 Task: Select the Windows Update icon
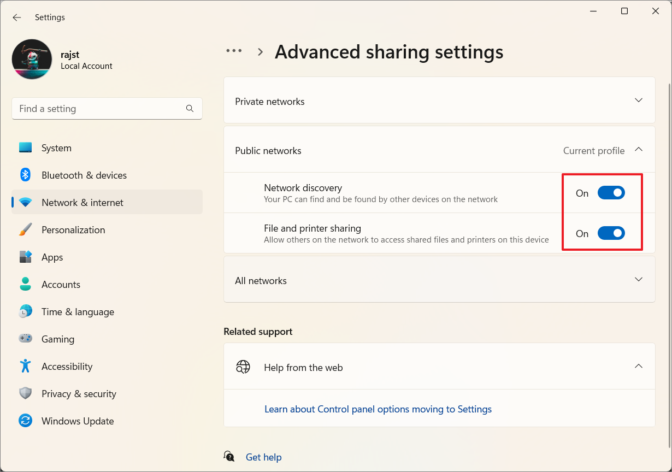25,421
